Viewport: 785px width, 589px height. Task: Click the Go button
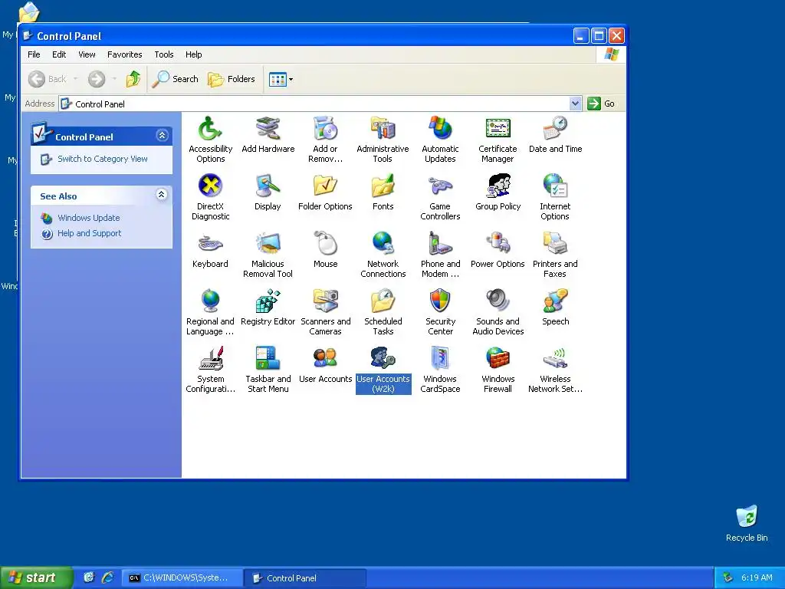coord(601,104)
